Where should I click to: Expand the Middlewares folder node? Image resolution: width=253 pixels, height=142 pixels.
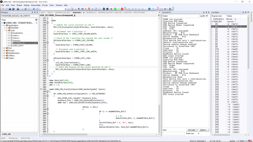click(x=4, y=53)
